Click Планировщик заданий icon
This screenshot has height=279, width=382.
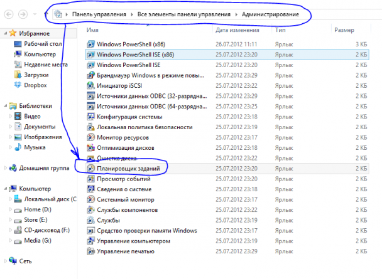pyautogui.click(x=90, y=169)
